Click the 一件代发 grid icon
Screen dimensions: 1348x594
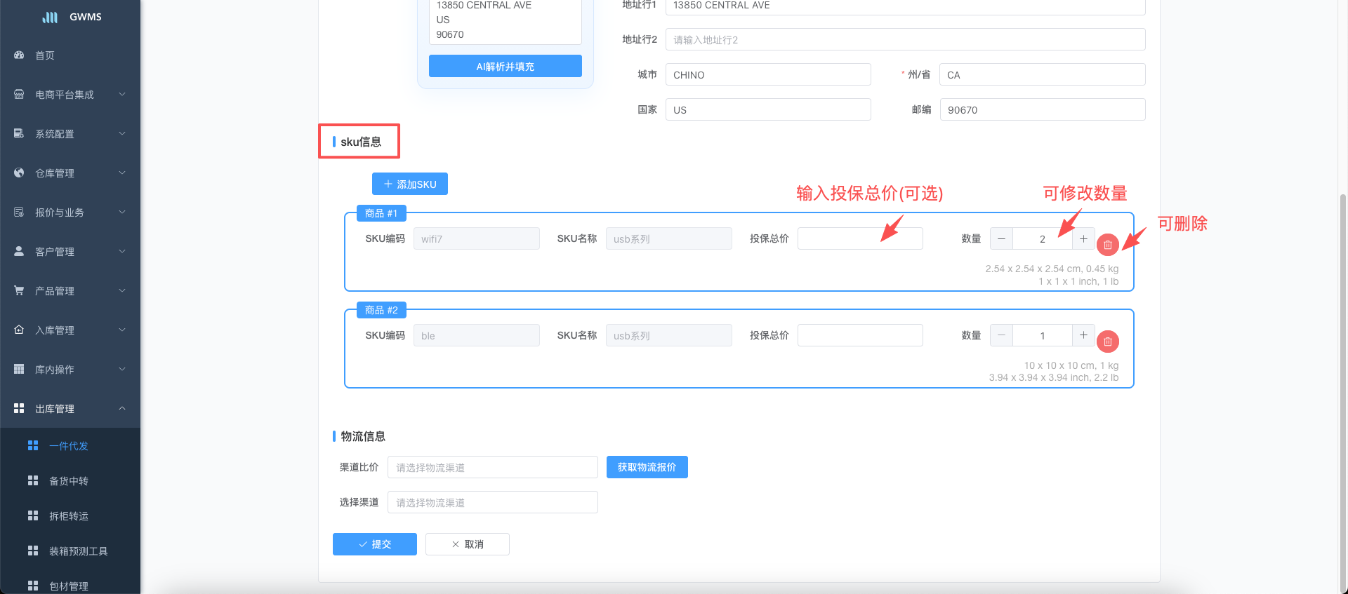33,445
